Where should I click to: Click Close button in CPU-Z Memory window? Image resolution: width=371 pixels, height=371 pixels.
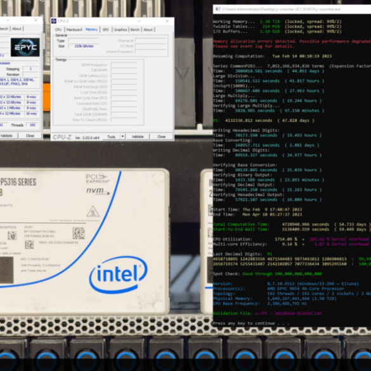click(161, 136)
